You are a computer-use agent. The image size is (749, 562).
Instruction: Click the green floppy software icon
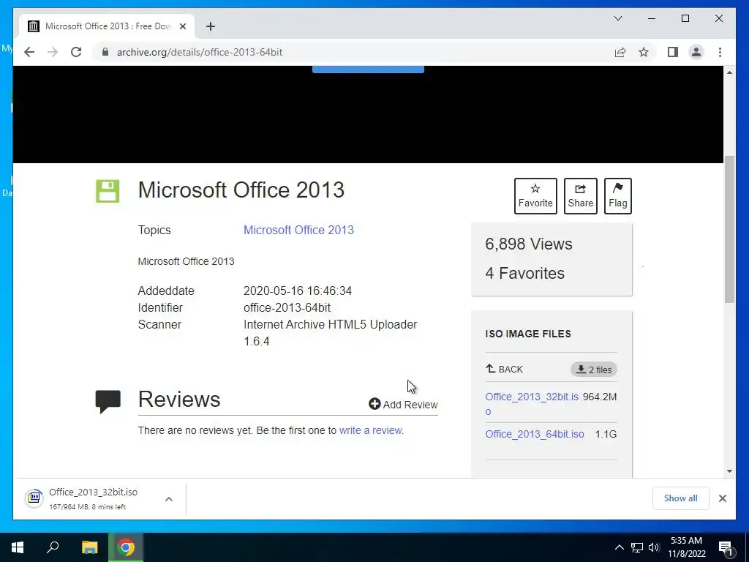[x=108, y=191]
